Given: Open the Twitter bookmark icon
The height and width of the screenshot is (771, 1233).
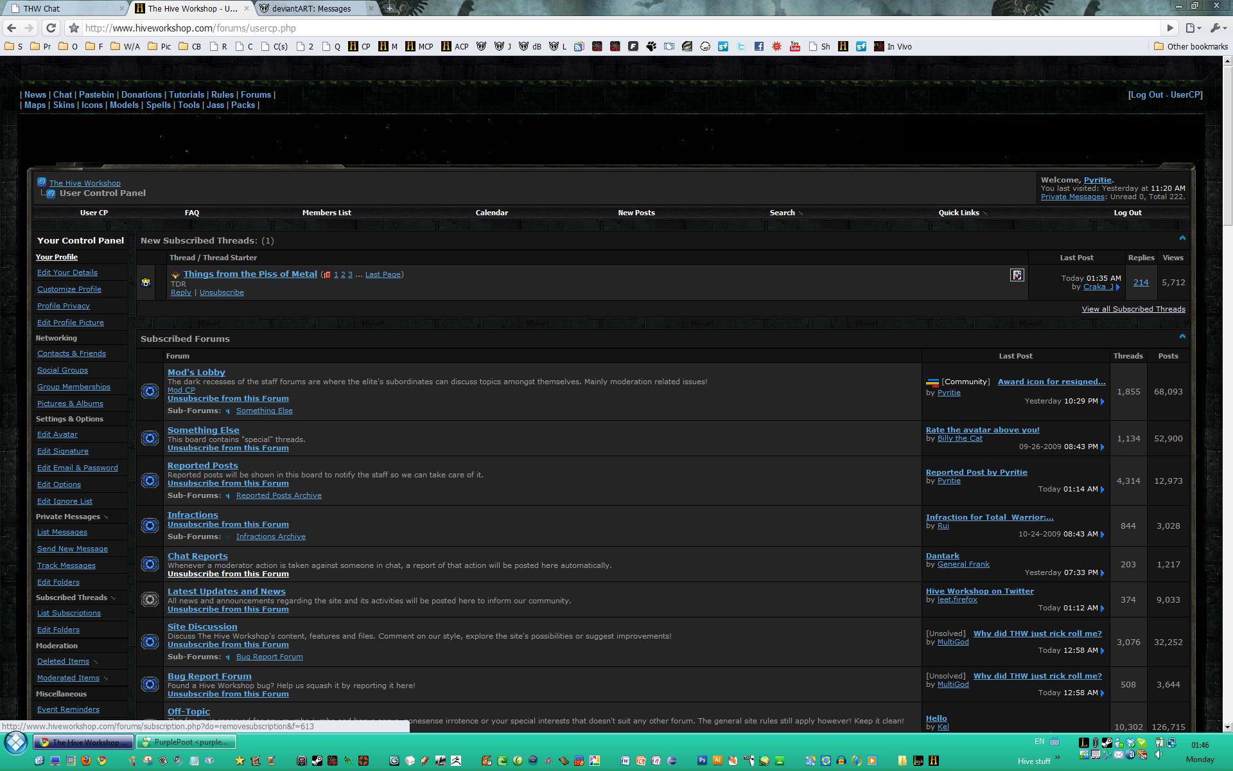Looking at the screenshot, I should pos(740,46).
